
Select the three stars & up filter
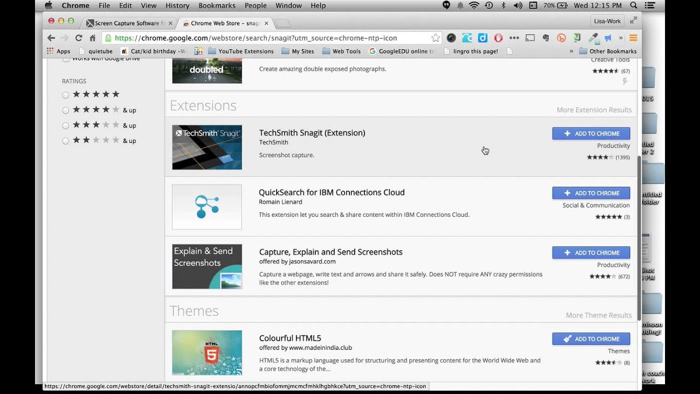point(66,126)
